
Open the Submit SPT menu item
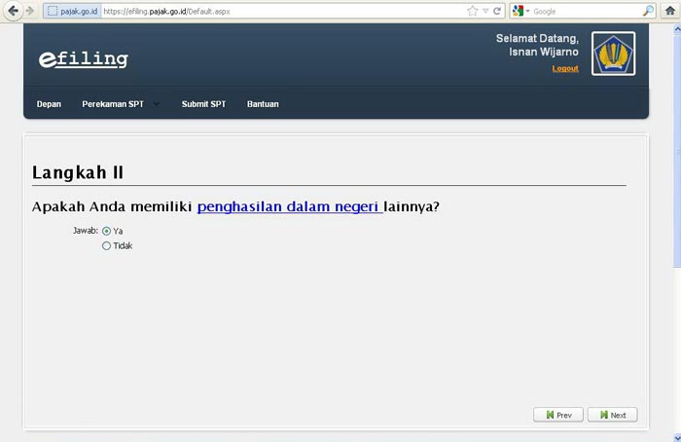coord(203,104)
